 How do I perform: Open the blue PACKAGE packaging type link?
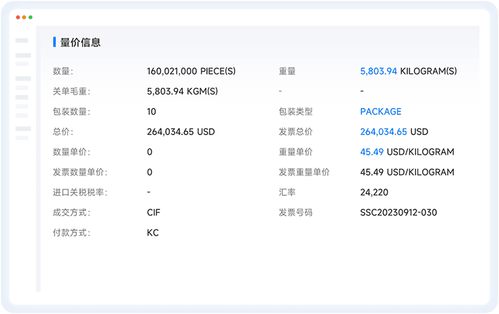point(380,111)
